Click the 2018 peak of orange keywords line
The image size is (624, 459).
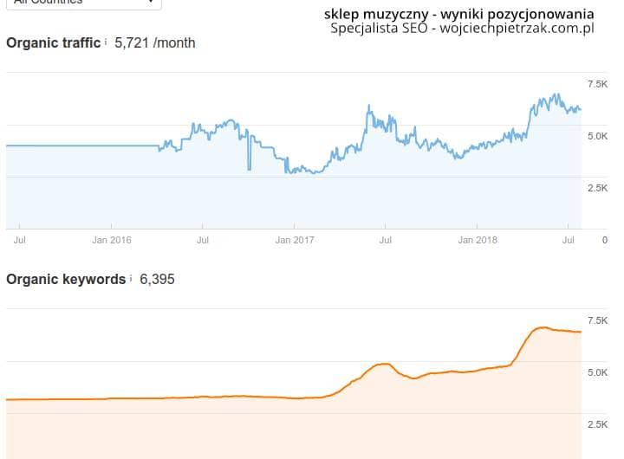click(542, 327)
